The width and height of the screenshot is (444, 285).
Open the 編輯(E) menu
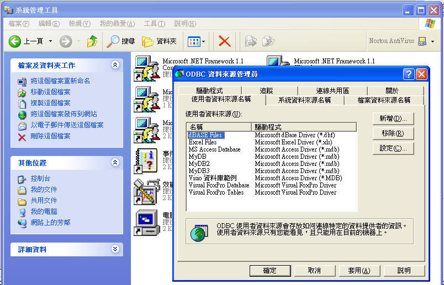point(49,24)
